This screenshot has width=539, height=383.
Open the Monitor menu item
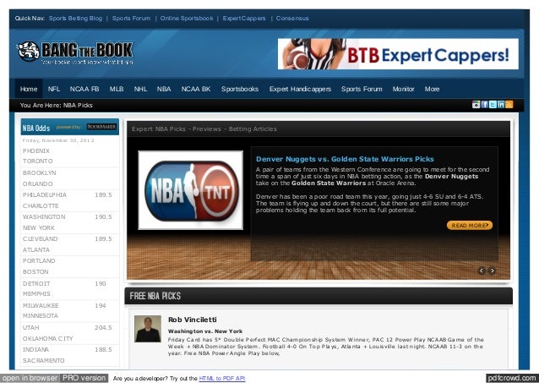[x=403, y=89]
